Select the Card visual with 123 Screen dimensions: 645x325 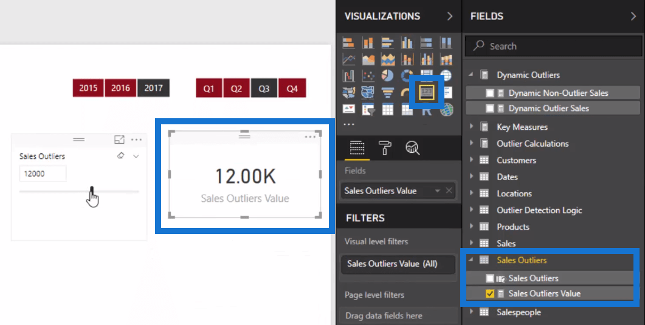427,92
